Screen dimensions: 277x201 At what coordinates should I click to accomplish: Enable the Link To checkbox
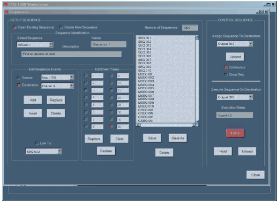tap(37, 143)
